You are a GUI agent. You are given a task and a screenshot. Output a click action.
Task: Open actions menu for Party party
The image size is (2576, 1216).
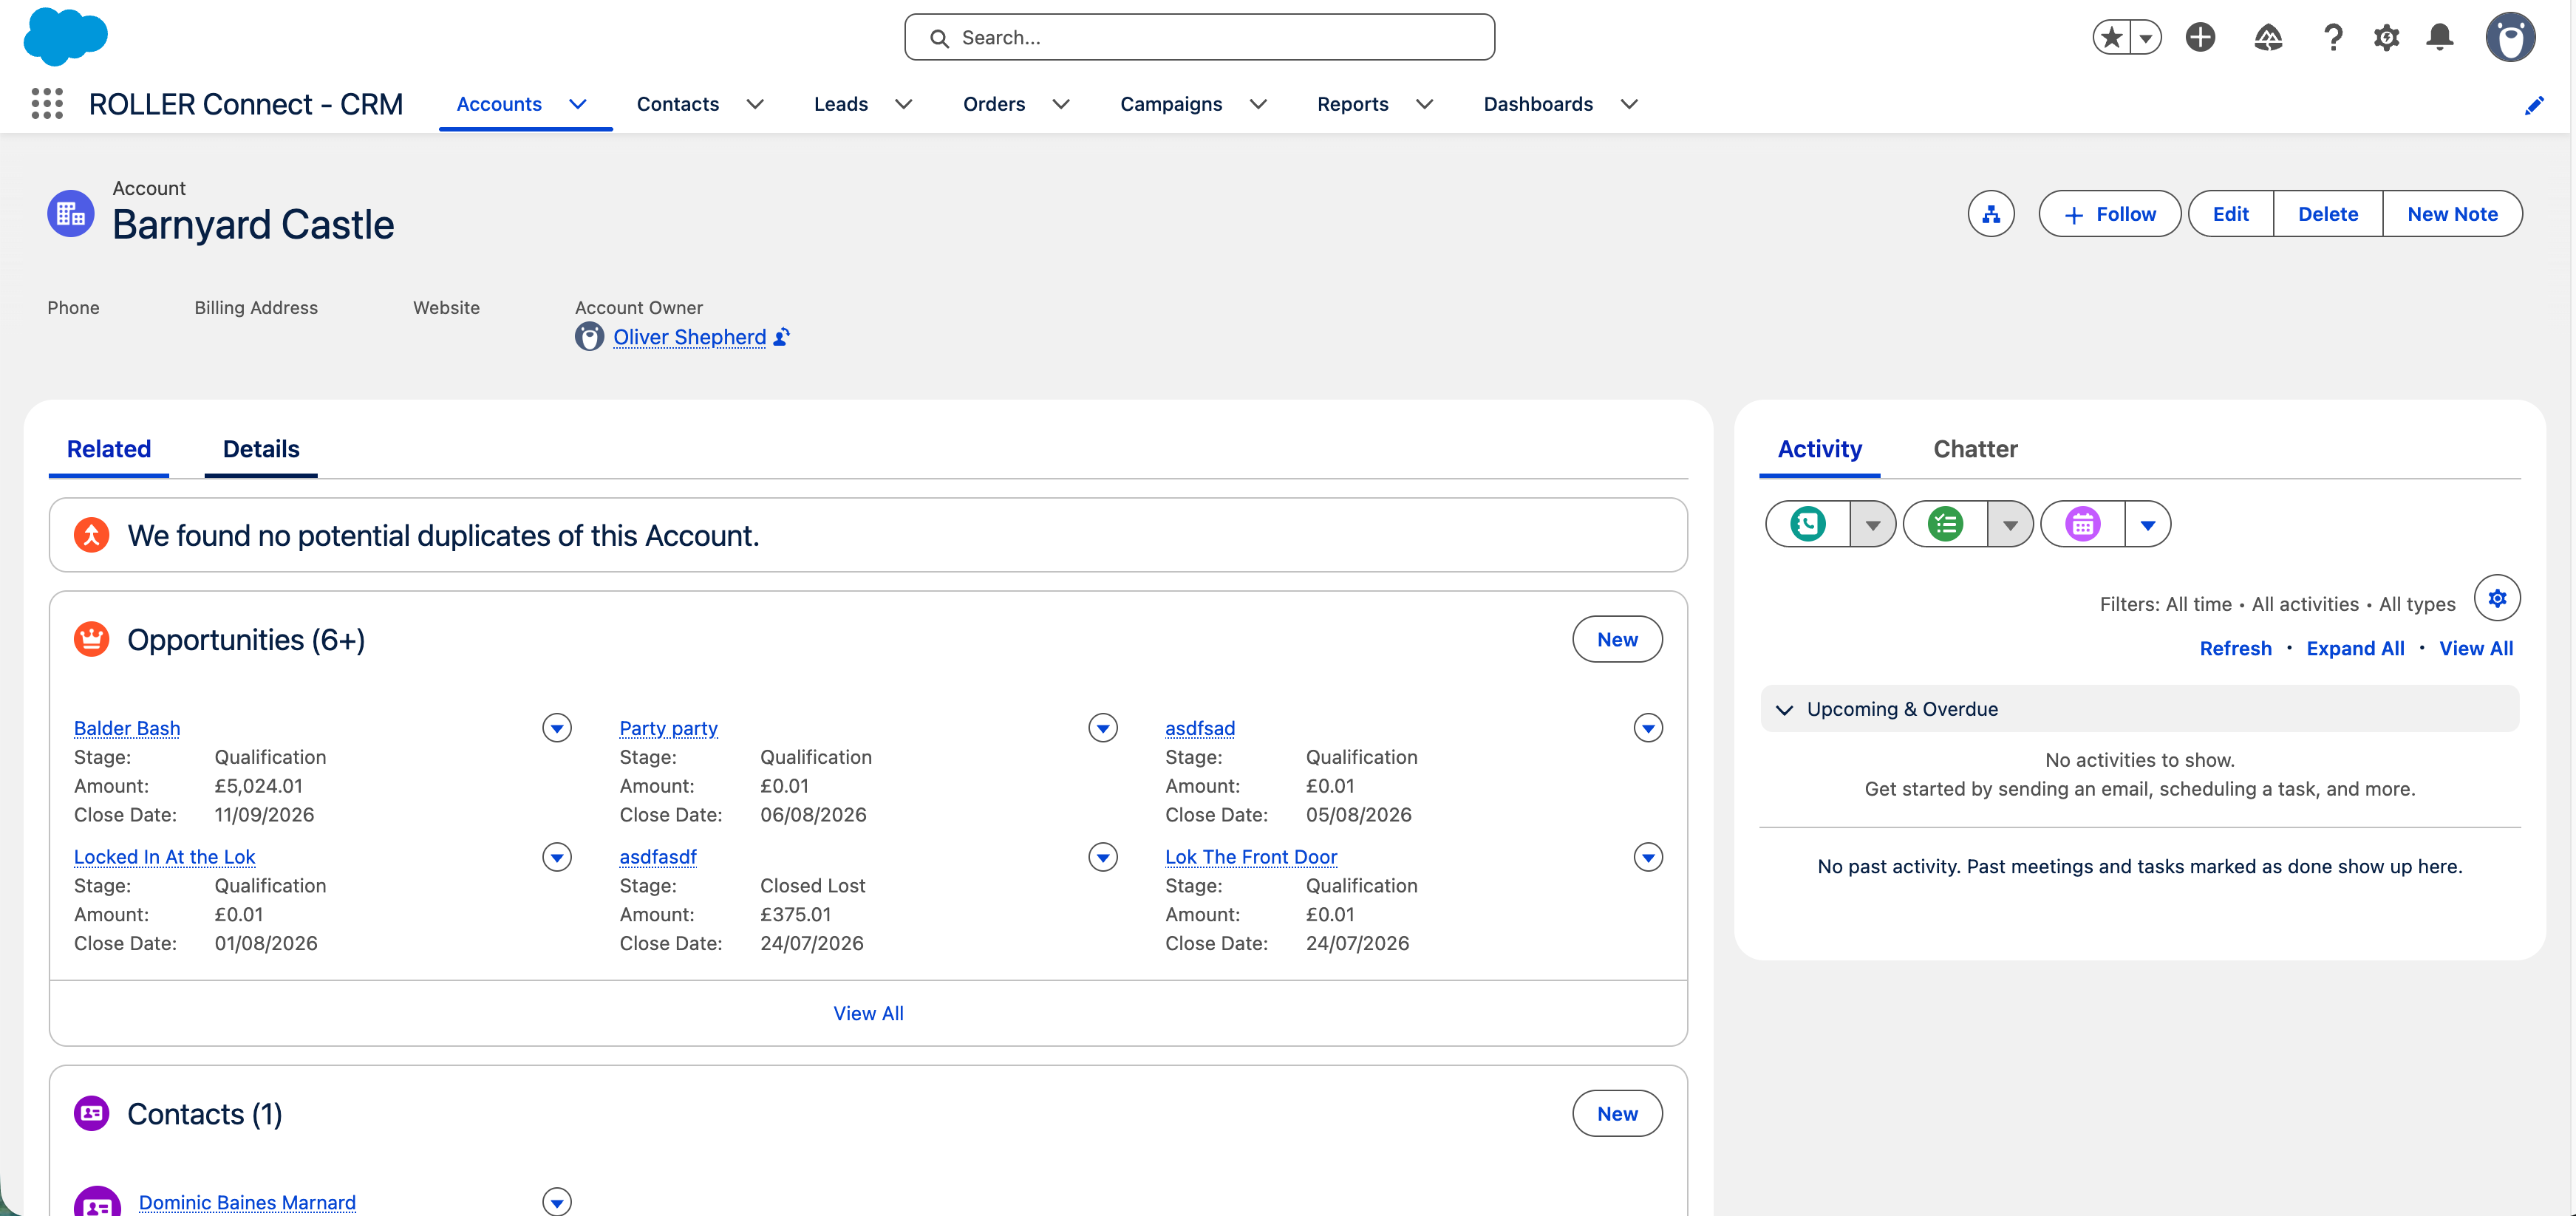point(1103,727)
